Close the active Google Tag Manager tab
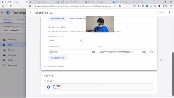174x98 pixels. tap(27, 2)
